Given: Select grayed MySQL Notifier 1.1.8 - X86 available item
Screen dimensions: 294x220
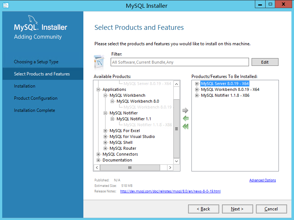Looking at the screenshot, I should click(x=148, y=125).
